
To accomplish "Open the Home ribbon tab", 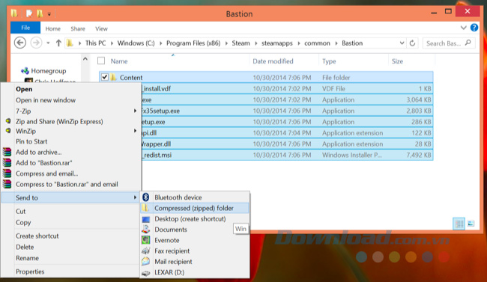I will coord(52,28).
